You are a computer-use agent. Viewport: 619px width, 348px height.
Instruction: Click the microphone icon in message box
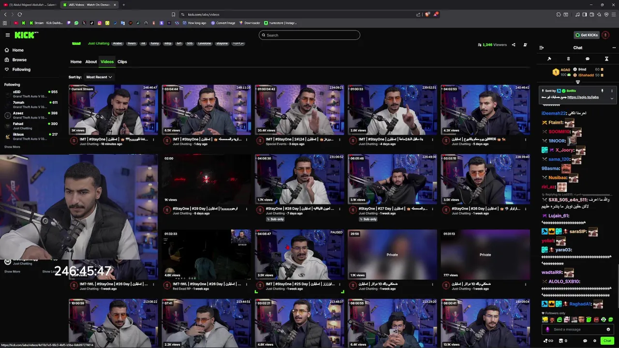547,329
